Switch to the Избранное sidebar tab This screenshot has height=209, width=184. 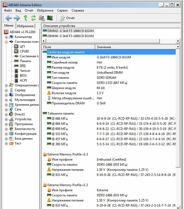[25, 26]
